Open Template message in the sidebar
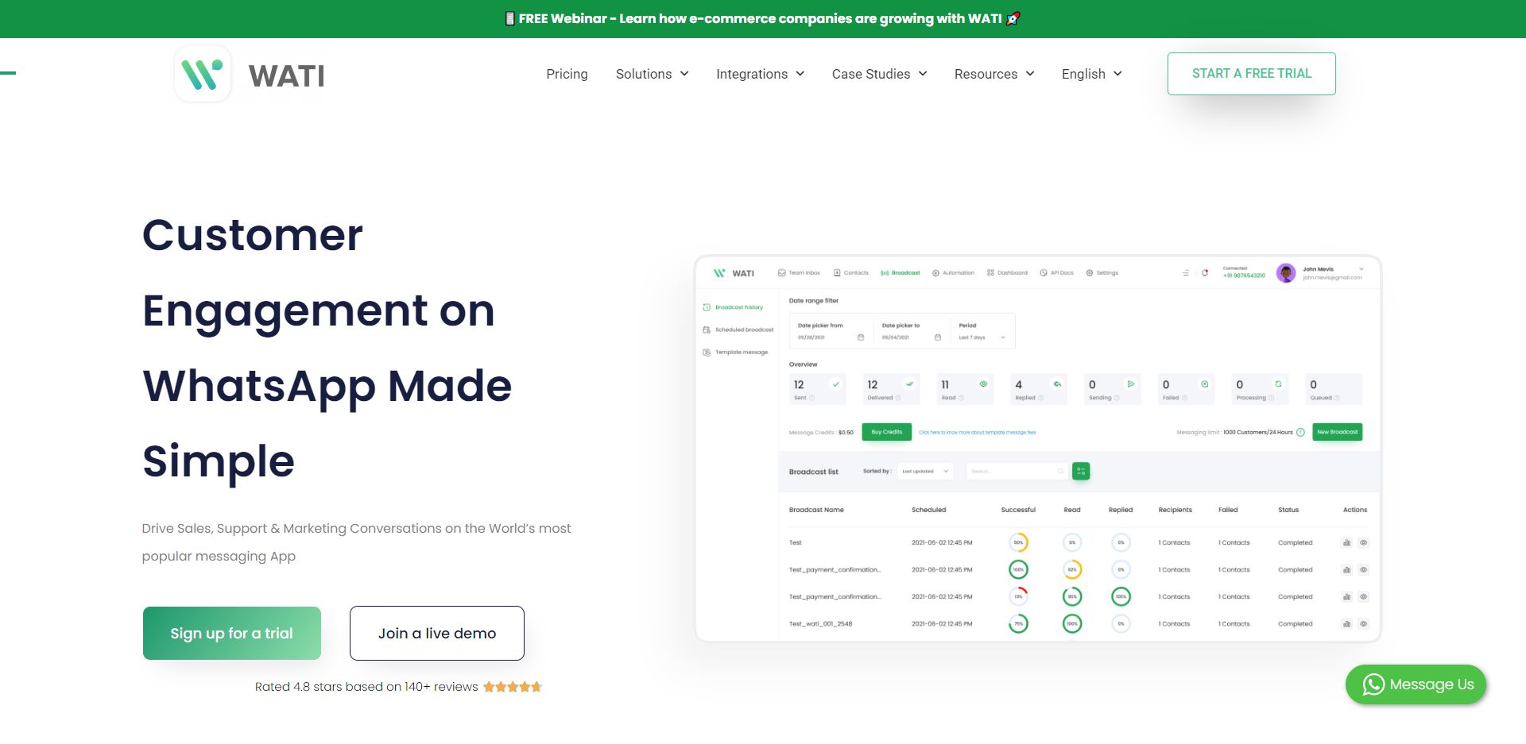 pos(735,352)
